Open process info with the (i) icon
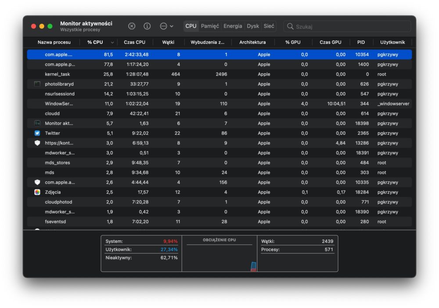This screenshot has width=439, height=308. coord(147,26)
